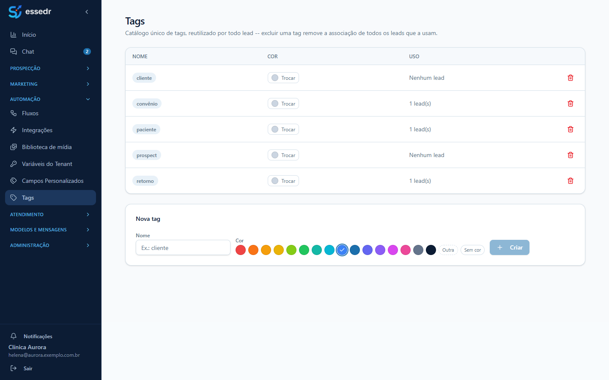Select the dark navy color swatch
The width and height of the screenshot is (609, 380).
(431, 250)
